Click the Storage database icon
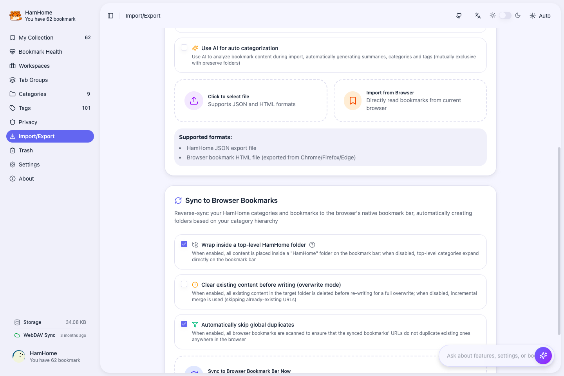Viewport: 564px width, 376px height. [17, 322]
